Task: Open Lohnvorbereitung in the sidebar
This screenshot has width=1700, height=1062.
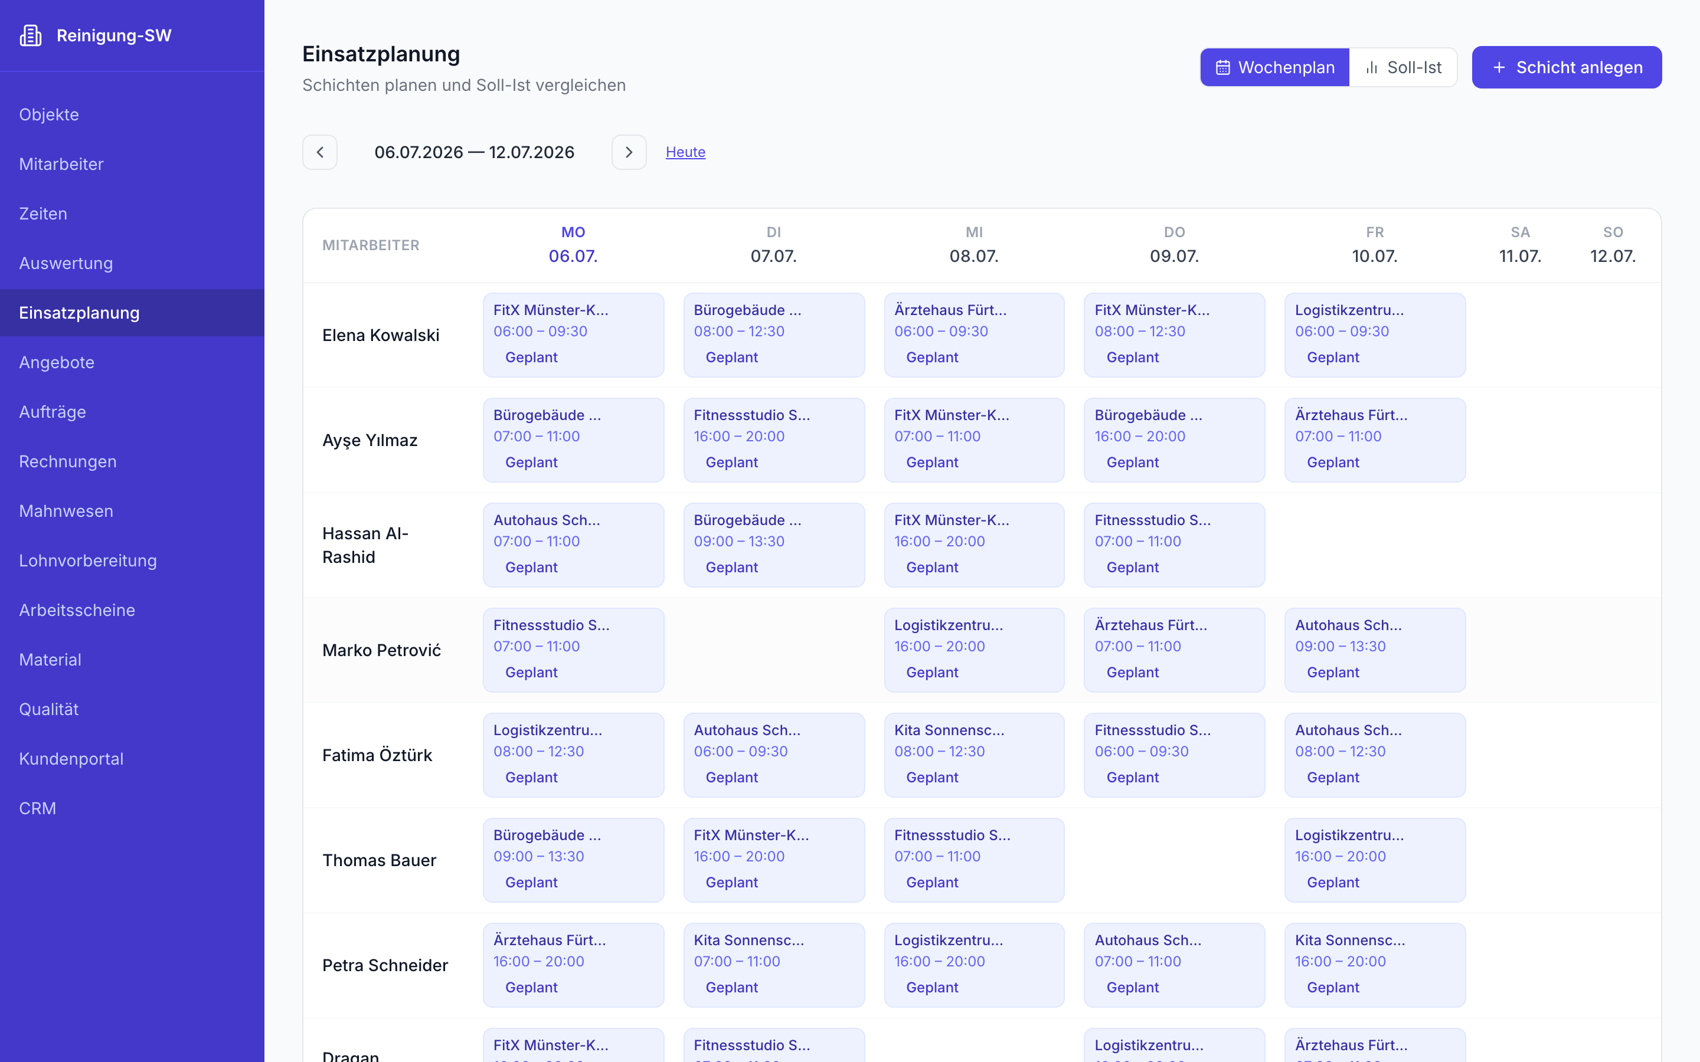Action: (x=132, y=560)
